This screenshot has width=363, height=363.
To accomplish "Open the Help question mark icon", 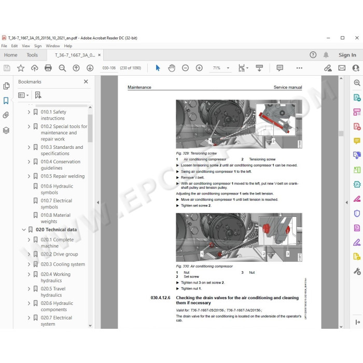I will click(313, 55).
